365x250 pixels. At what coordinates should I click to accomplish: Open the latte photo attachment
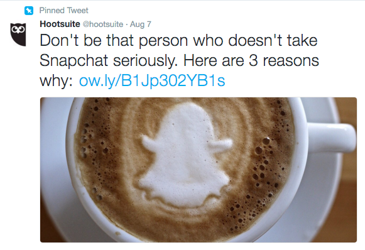199,170
